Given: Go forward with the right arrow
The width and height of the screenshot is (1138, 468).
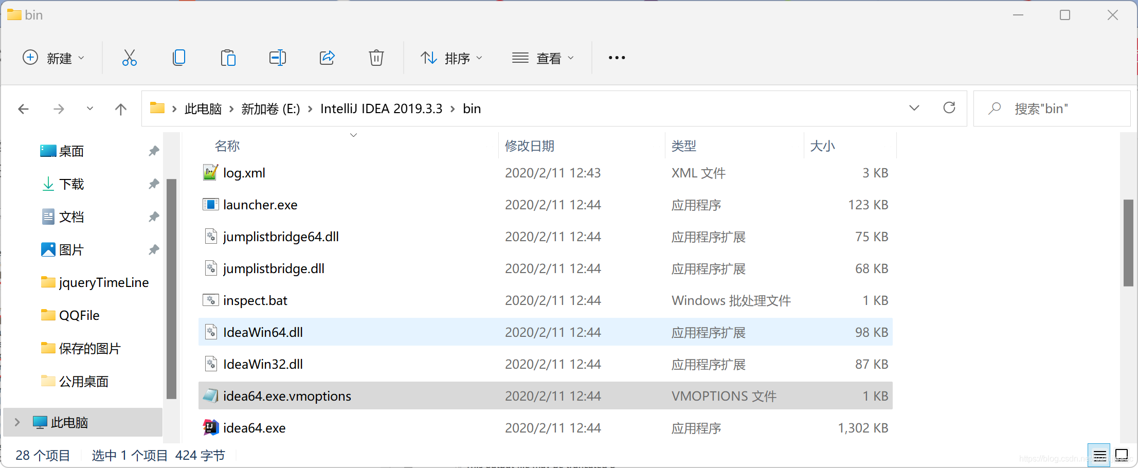Looking at the screenshot, I should [x=59, y=109].
